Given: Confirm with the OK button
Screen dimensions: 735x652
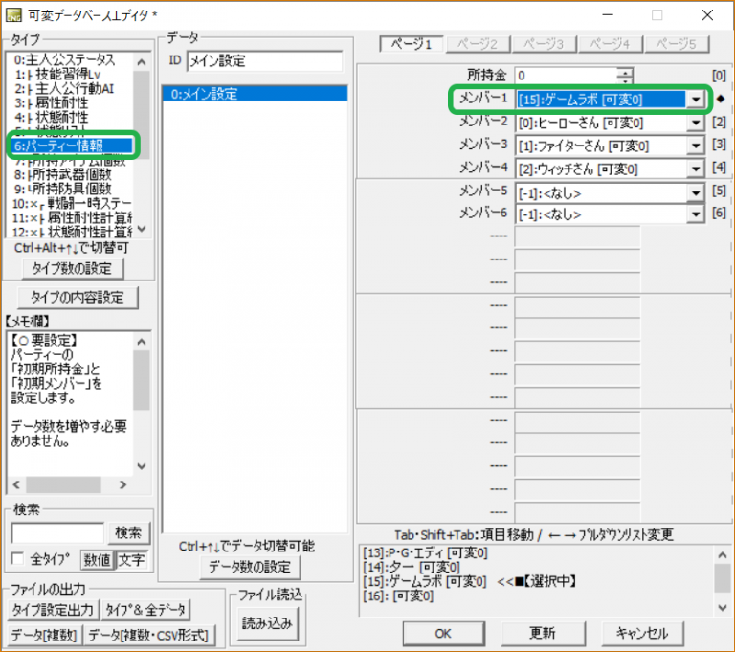Looking at the screenshot, I should coord(442,633).
